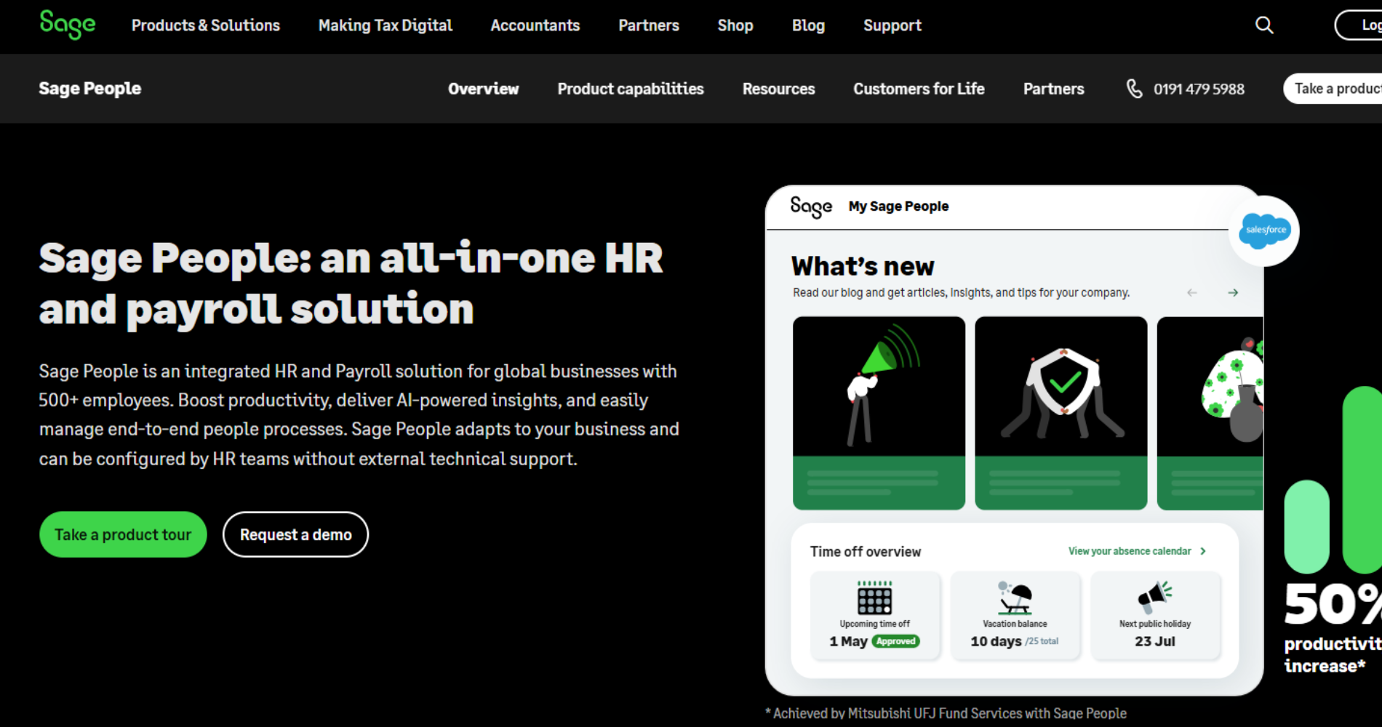Select the Overview tab
Viewport: 1382px width, 727px height.
coord(484,89)
